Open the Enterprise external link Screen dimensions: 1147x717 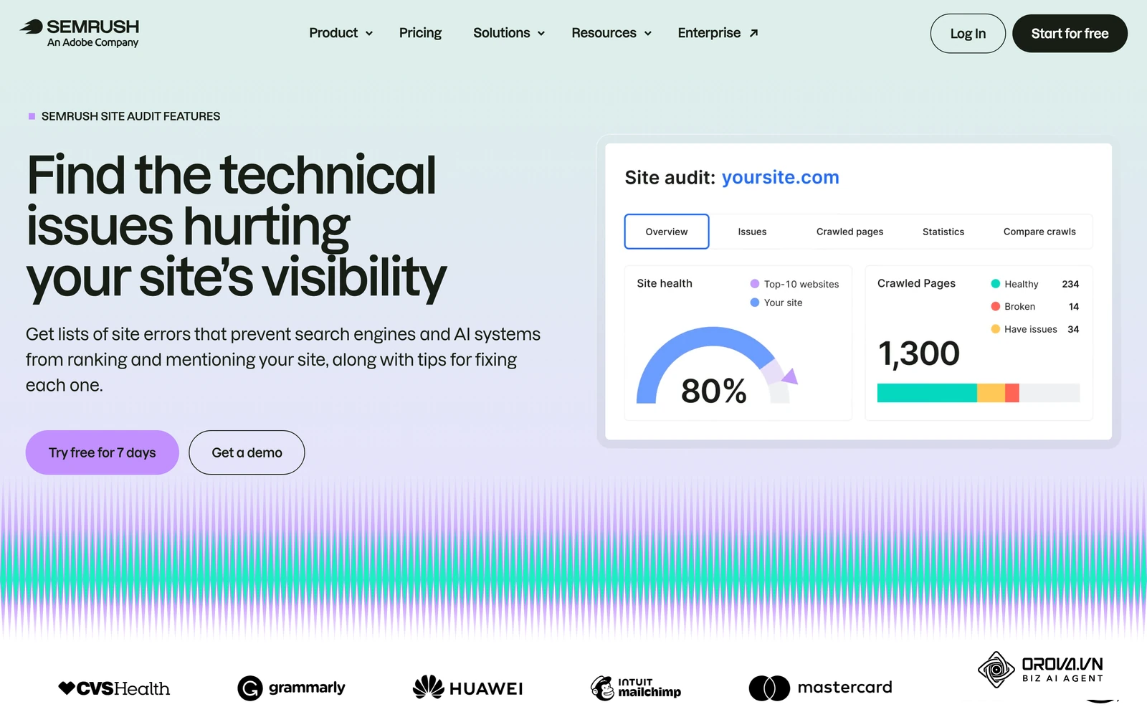(x=718, y=33)
